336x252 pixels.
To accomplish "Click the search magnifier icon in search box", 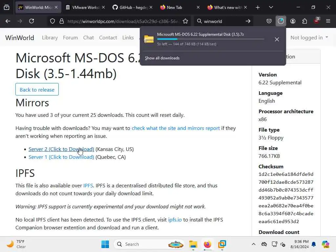I will [199, 21].
